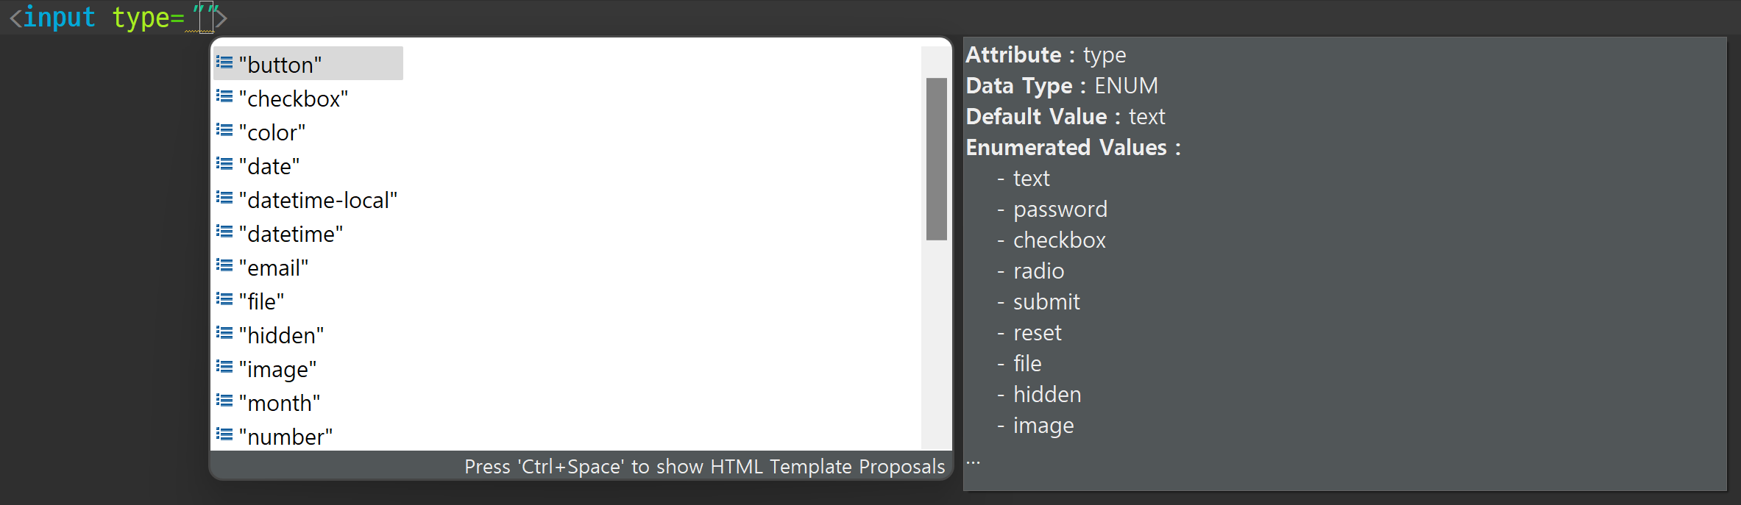Click the list icon beside "hidden" proposal
This screenshot has width=1741, height=505.
[224, 334]
